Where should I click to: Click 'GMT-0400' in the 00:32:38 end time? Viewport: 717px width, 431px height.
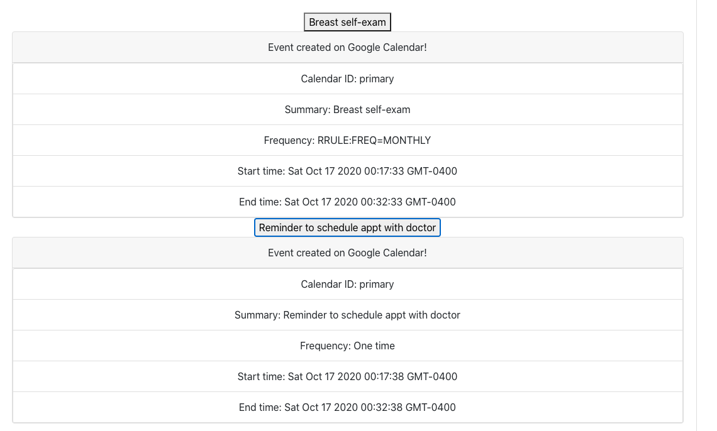click(x=431, y=407)
